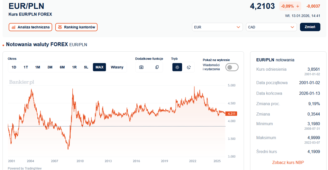Click the 2022 peak on the chart
Image resolution: width=328 pixels, height=170 pixels.
[x=194, y=87]
